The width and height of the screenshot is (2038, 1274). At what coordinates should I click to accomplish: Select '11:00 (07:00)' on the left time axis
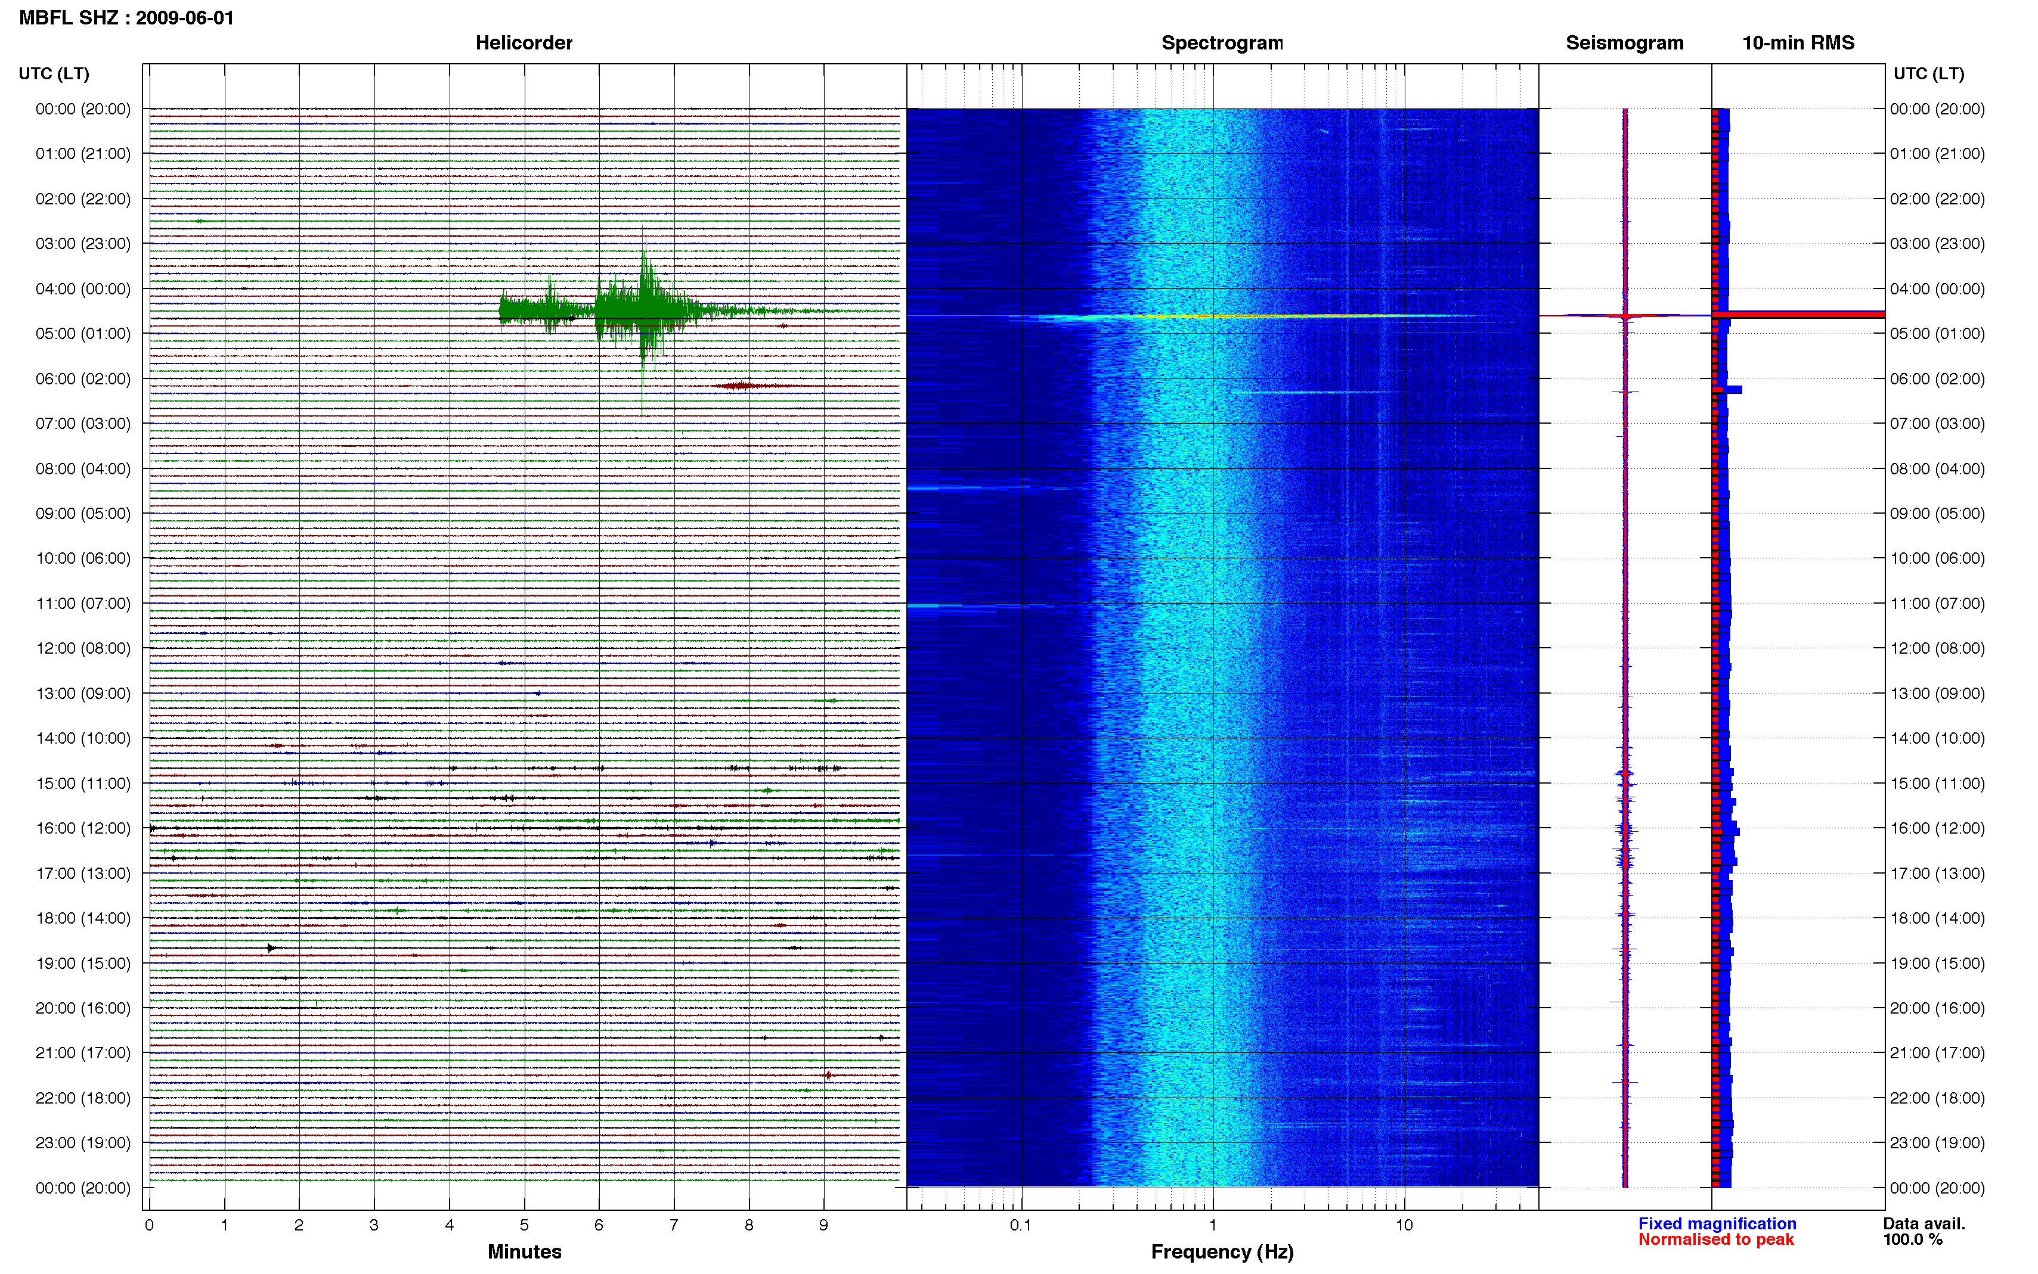[x=83, y=603]
